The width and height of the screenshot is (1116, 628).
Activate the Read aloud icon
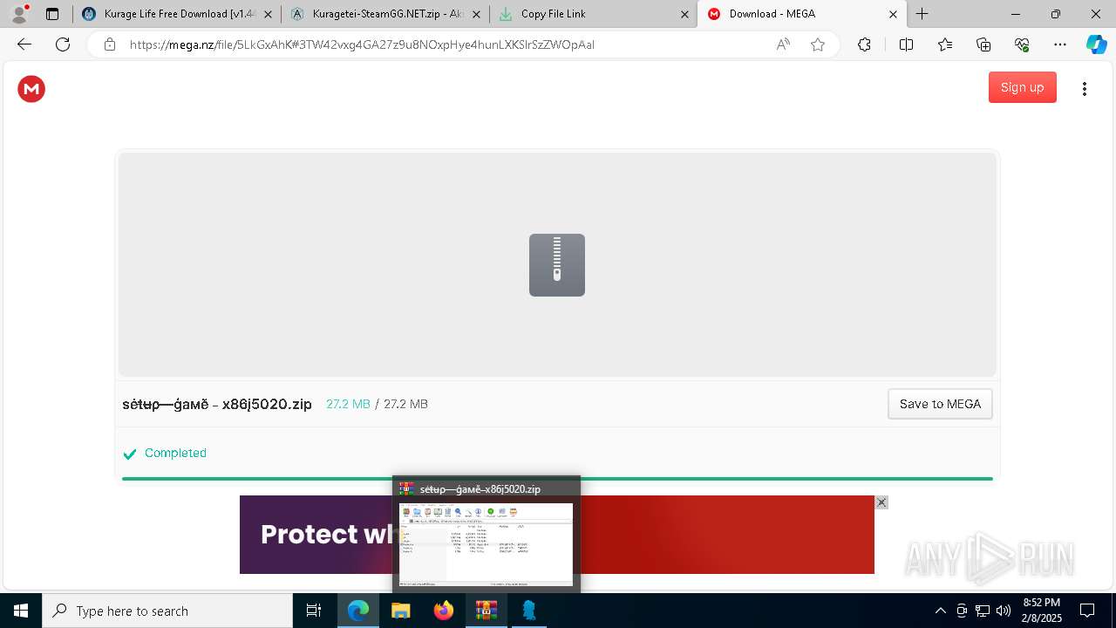pos(783,44)
